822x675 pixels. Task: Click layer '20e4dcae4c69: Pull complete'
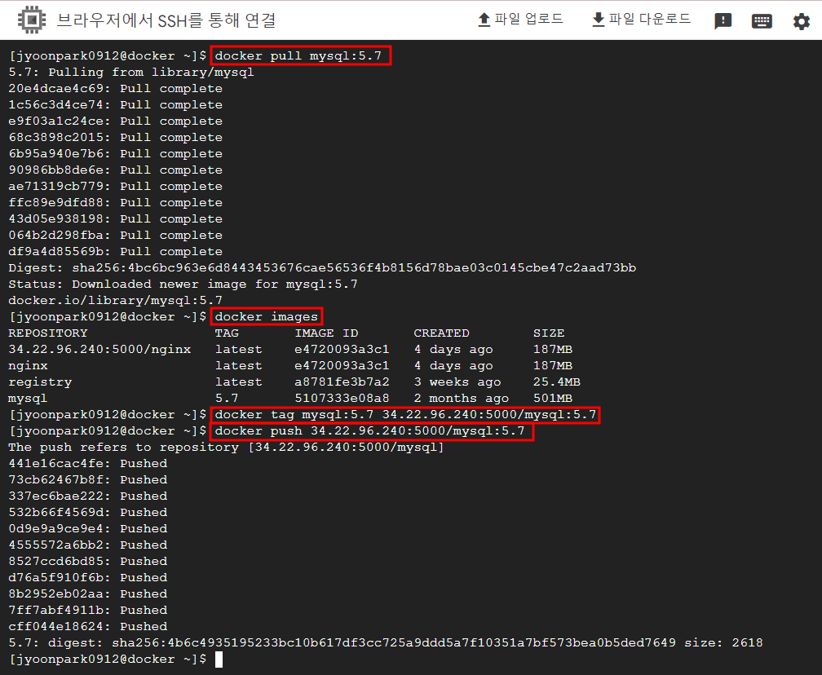point(115,89)
